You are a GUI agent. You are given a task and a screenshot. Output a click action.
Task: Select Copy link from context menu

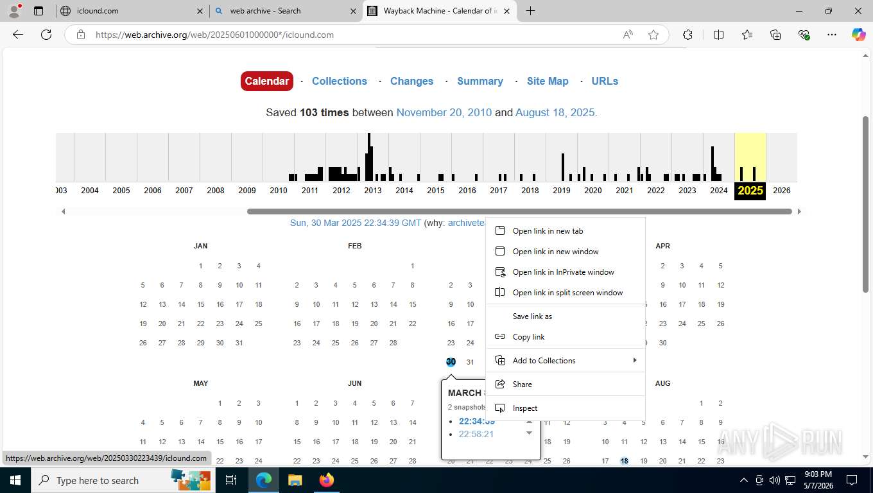point(566,337)
